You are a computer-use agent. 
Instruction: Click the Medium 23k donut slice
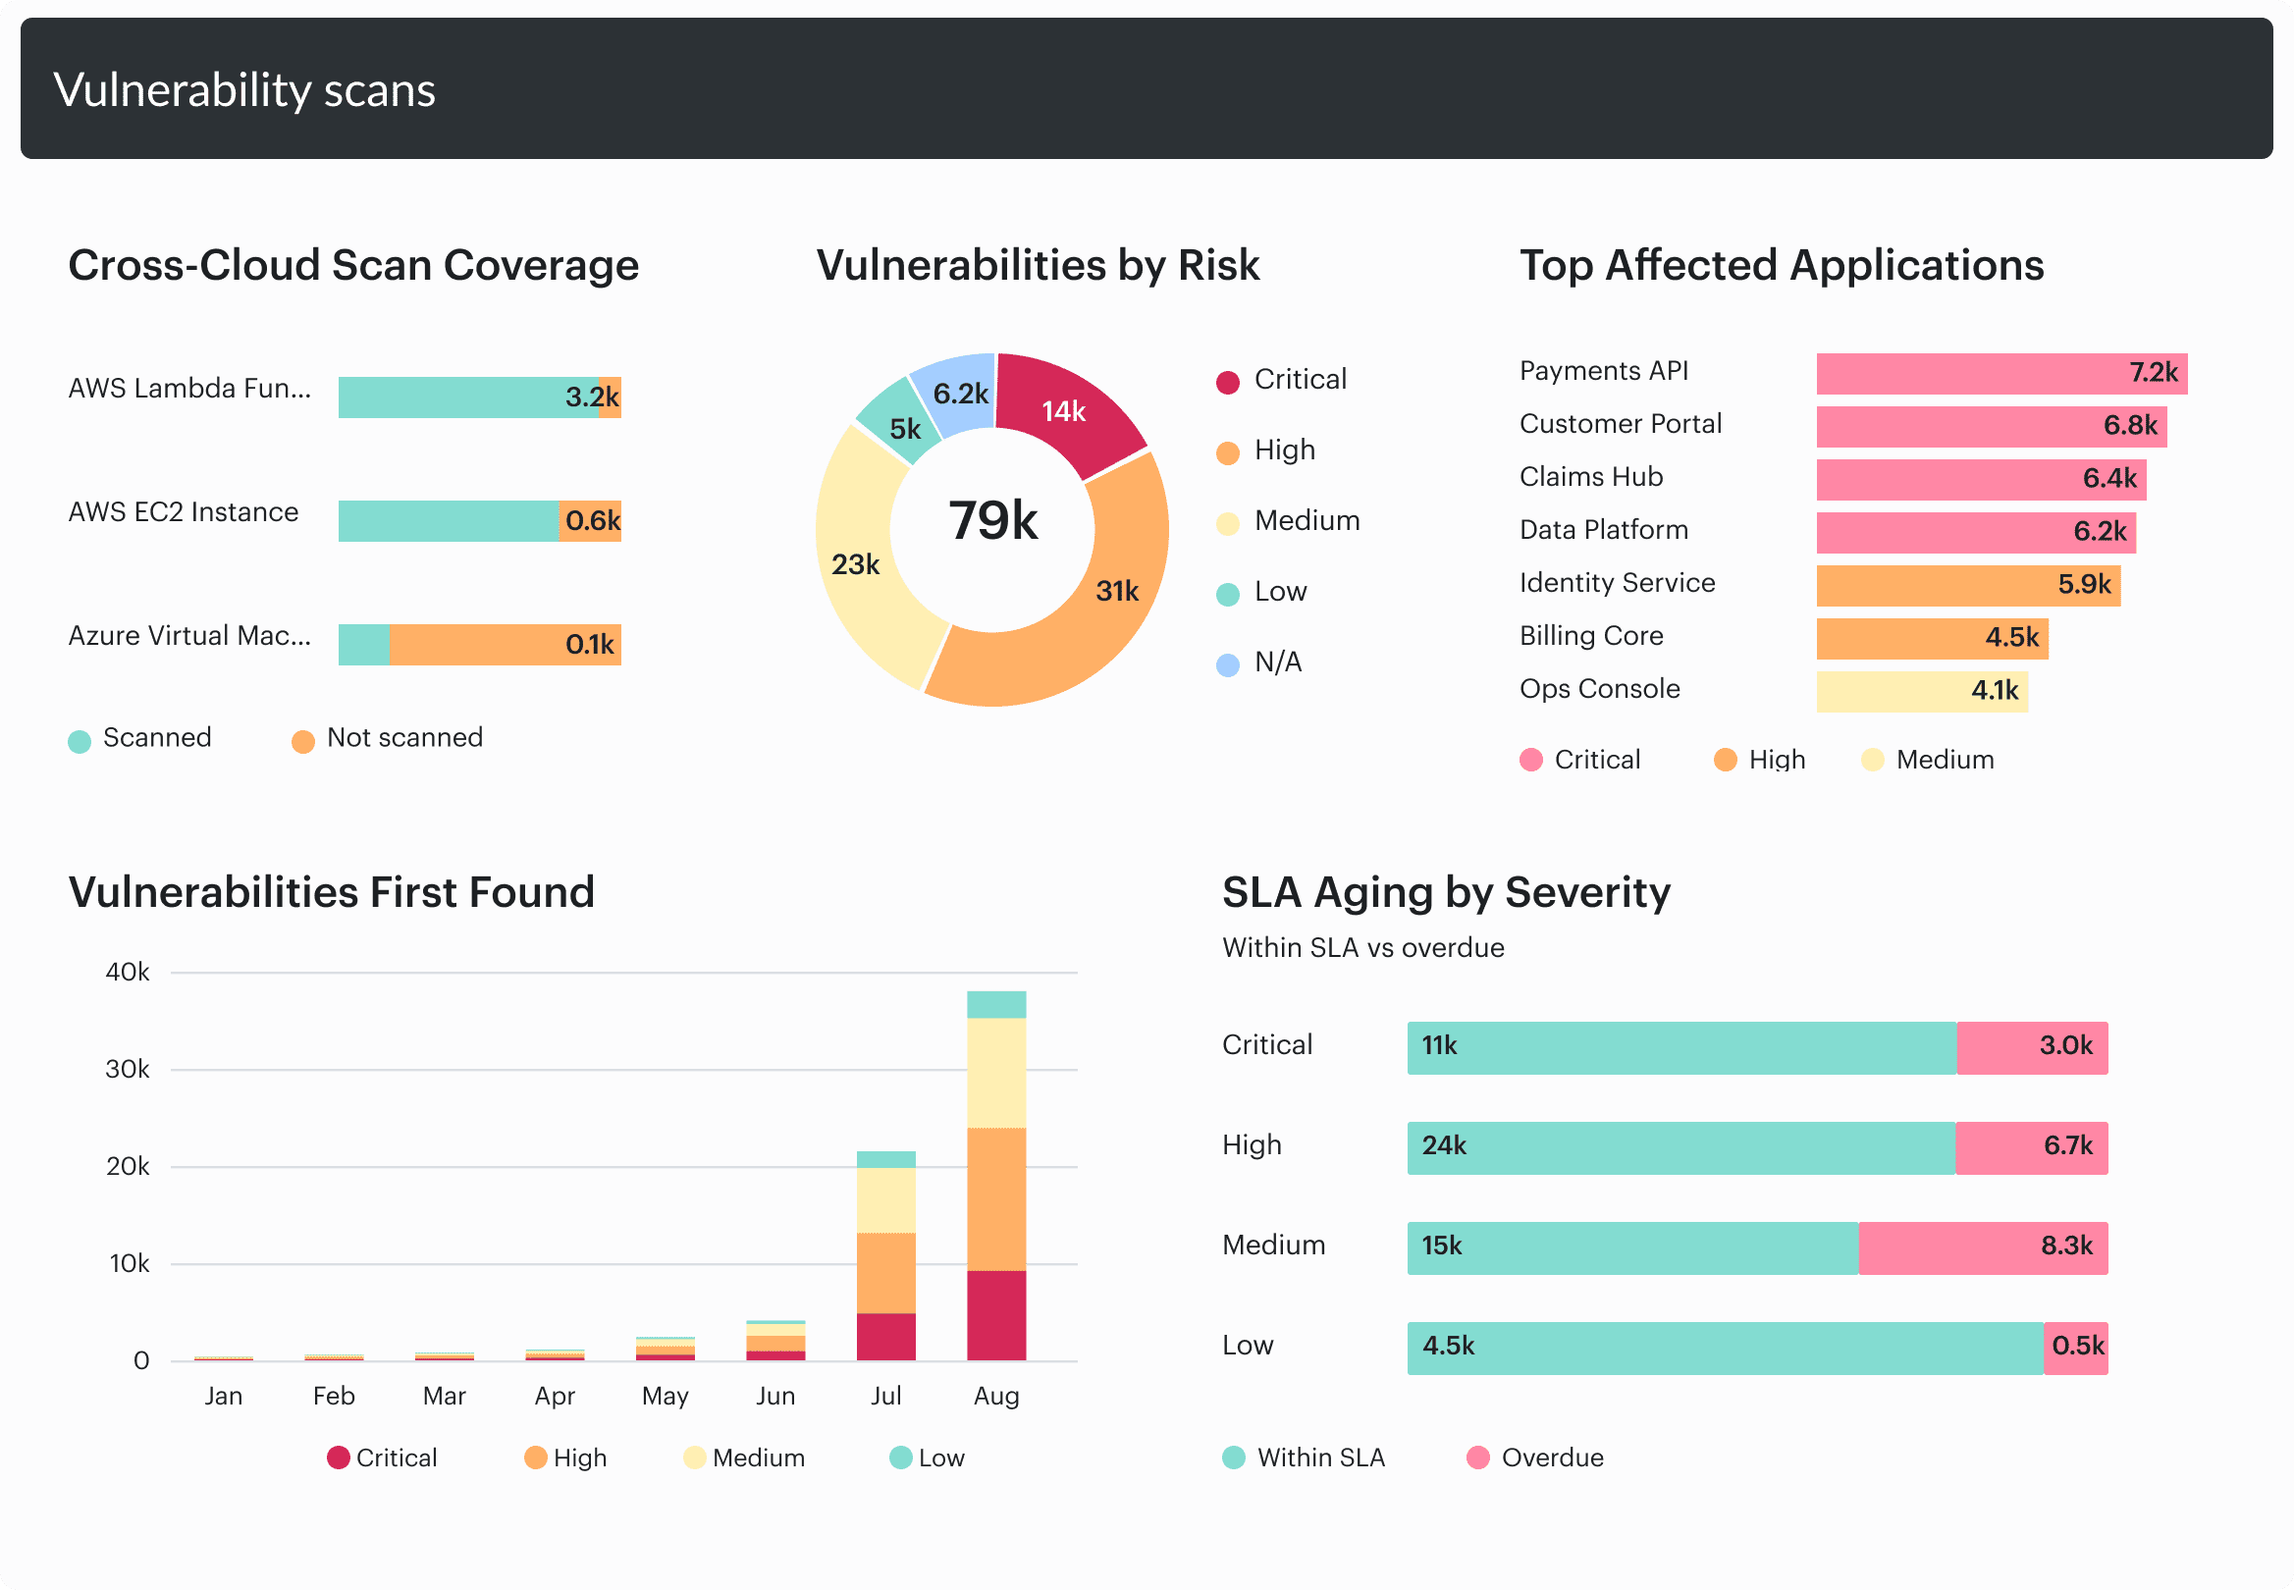(x=855, y=564)
